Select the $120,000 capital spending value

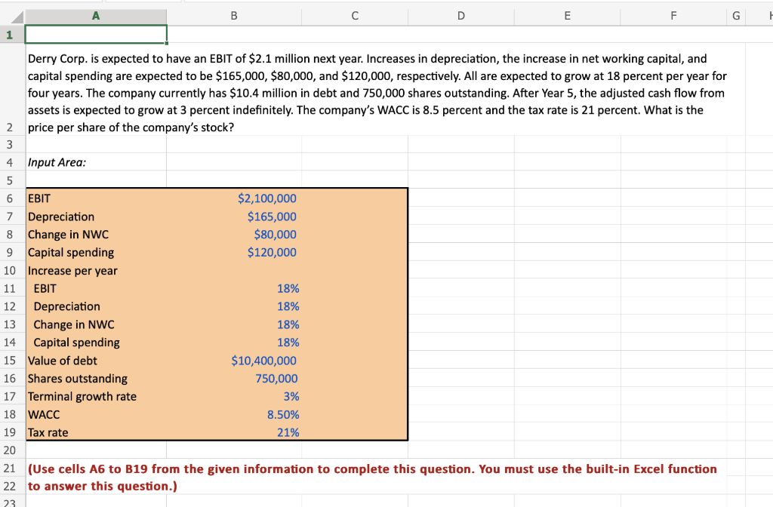click(x=272, y=252)
